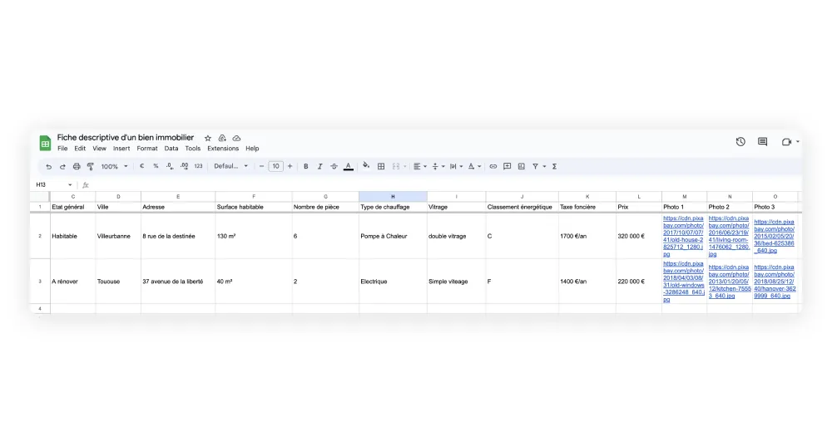The height and width of the screenshot is (446, 832).
Task: Increase font size with plus button
Action: click(x=290, y=166)
